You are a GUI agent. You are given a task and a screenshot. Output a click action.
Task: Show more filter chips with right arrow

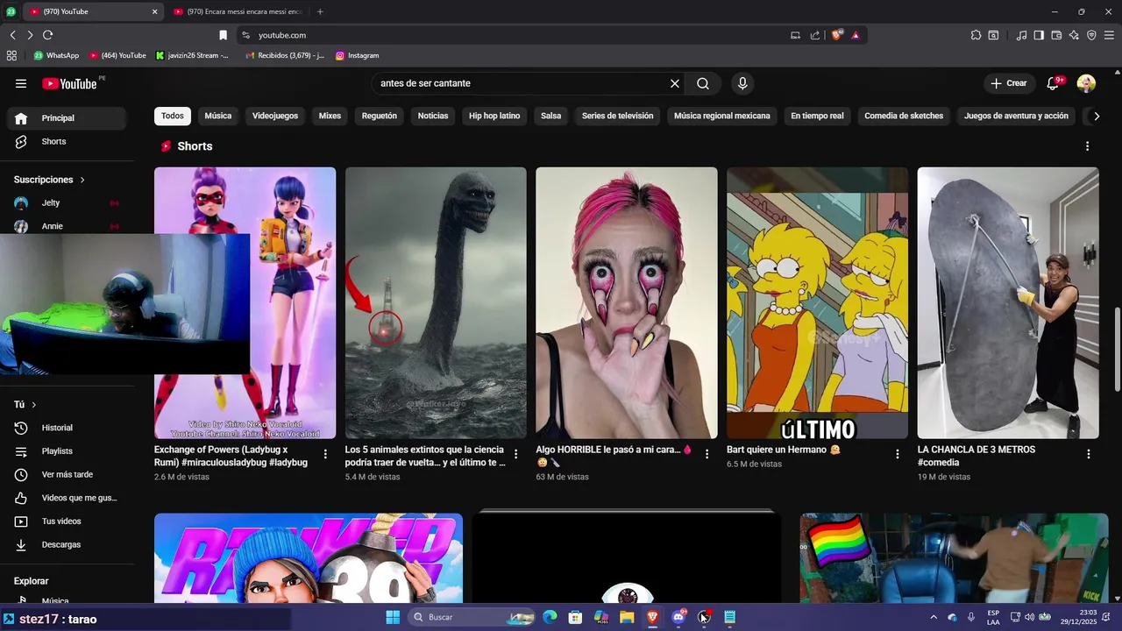1096,116
